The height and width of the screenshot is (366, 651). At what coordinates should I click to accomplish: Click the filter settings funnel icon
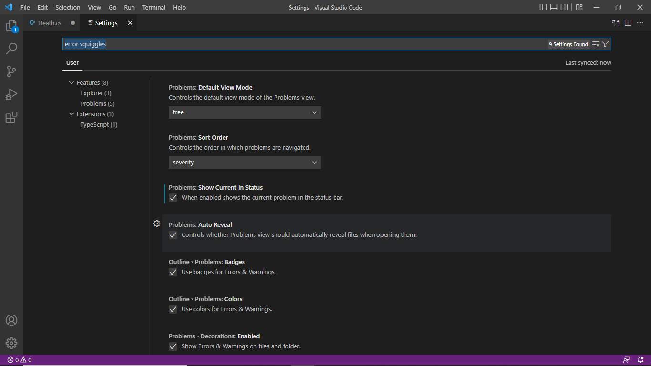tap(605, 44)
